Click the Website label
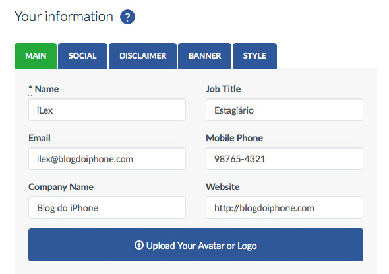The width and height of the screenshot is (389, 274). [x=223, y=187]
